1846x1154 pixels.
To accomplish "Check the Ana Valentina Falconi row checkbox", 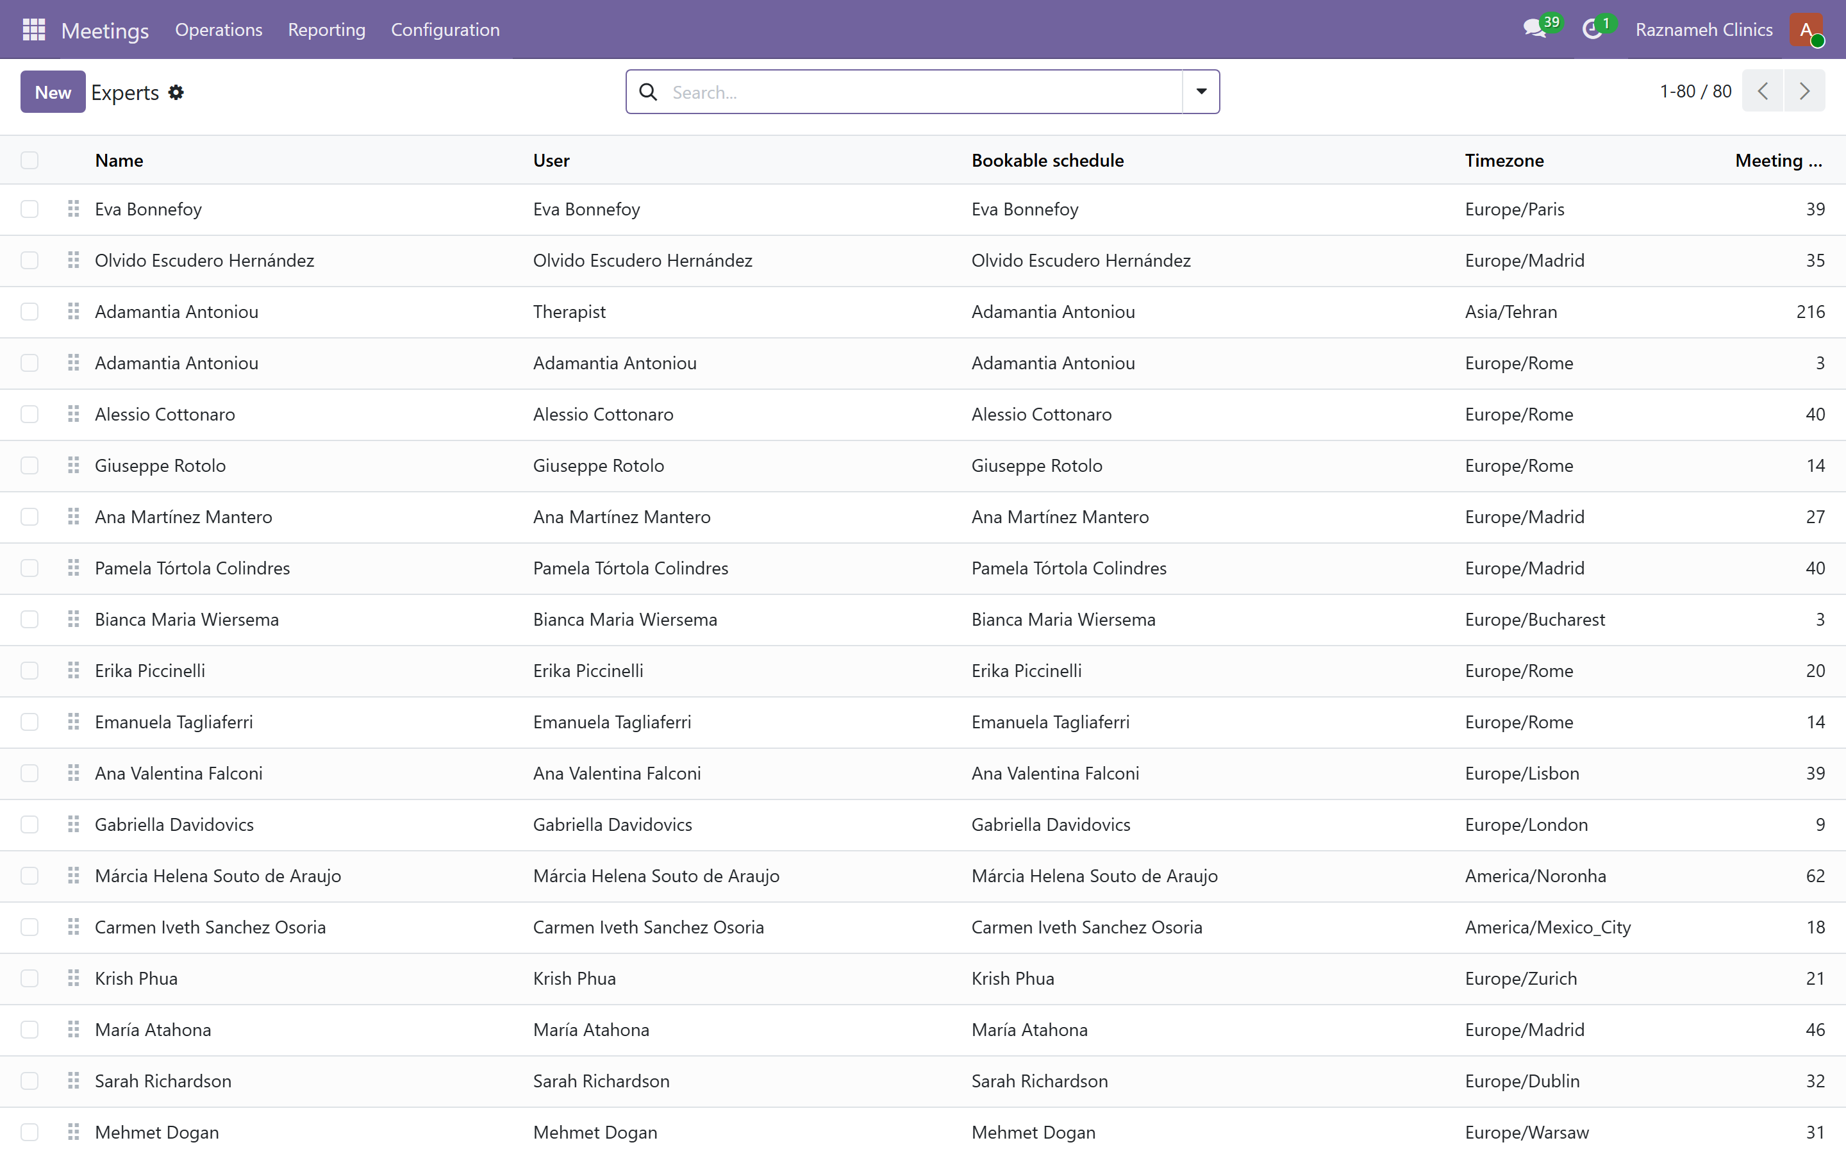I will click(x=29, y=773).
